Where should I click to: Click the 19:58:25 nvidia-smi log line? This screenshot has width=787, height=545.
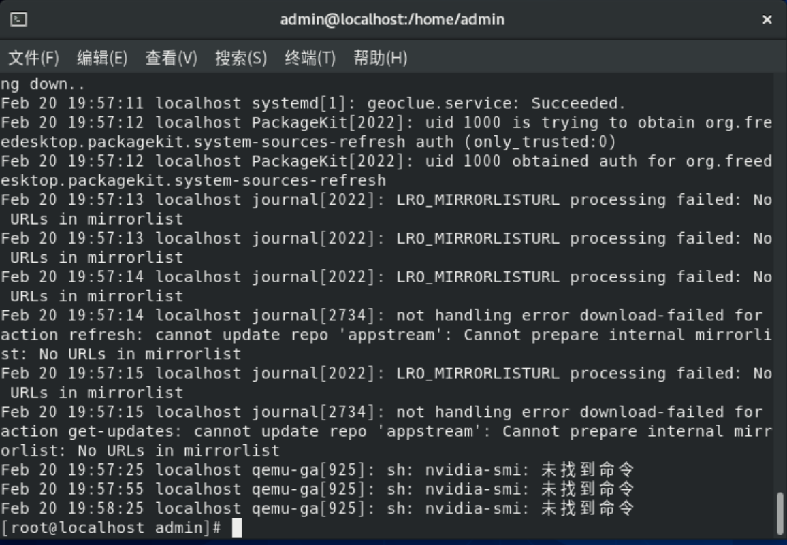point(317,508)
